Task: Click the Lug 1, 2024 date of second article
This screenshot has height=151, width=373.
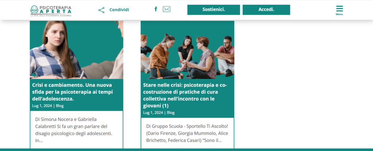Action: point(153,113)
